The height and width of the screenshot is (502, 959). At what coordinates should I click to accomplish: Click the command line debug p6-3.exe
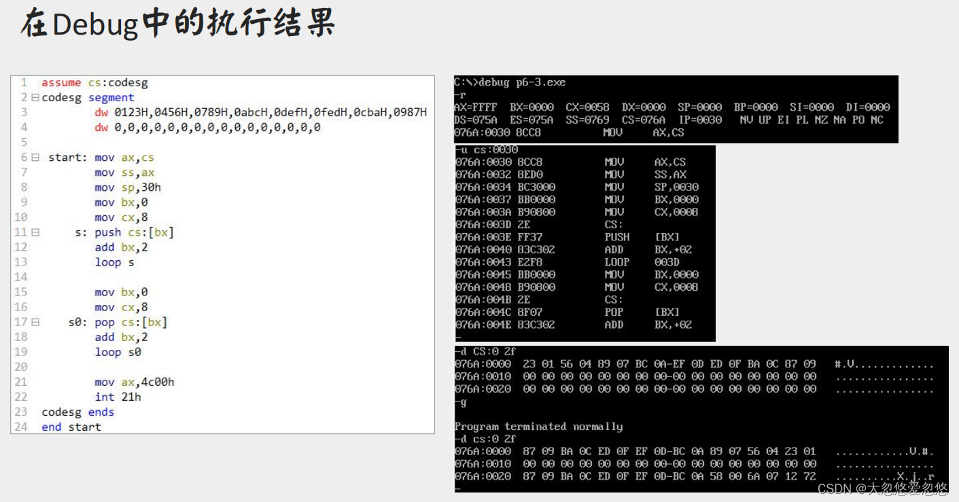click(510, 82)
